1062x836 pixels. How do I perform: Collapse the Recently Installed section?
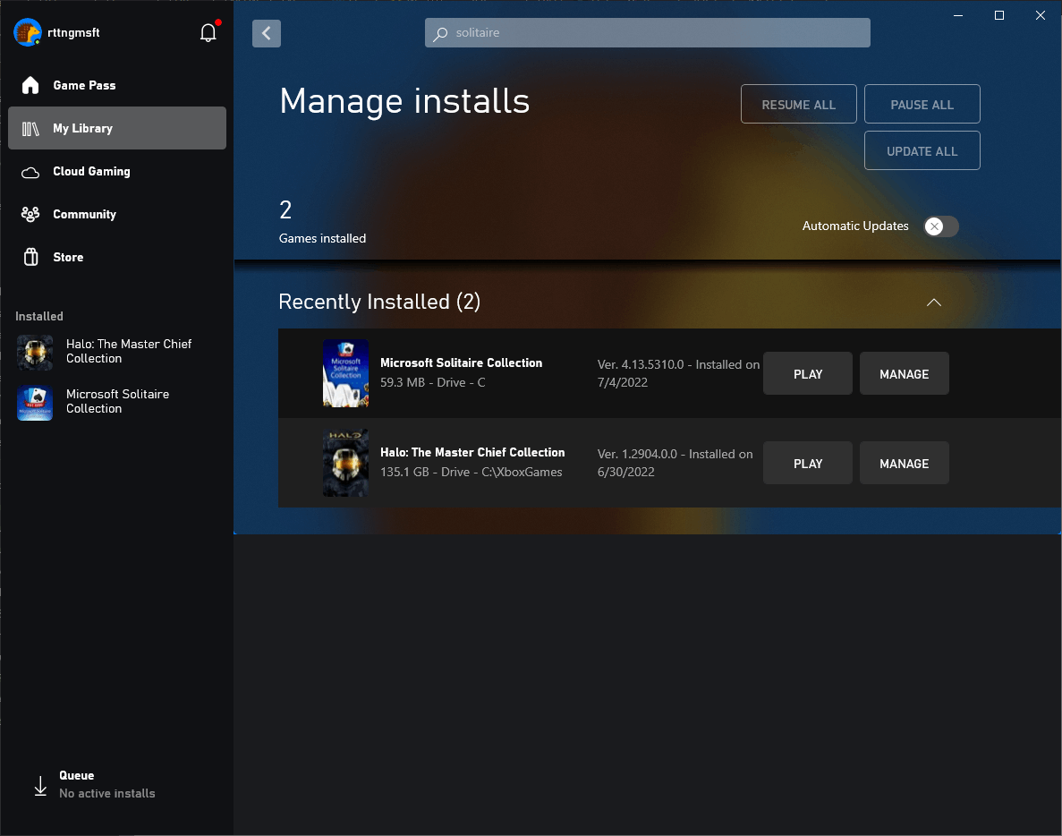click(x=934, y=303)
